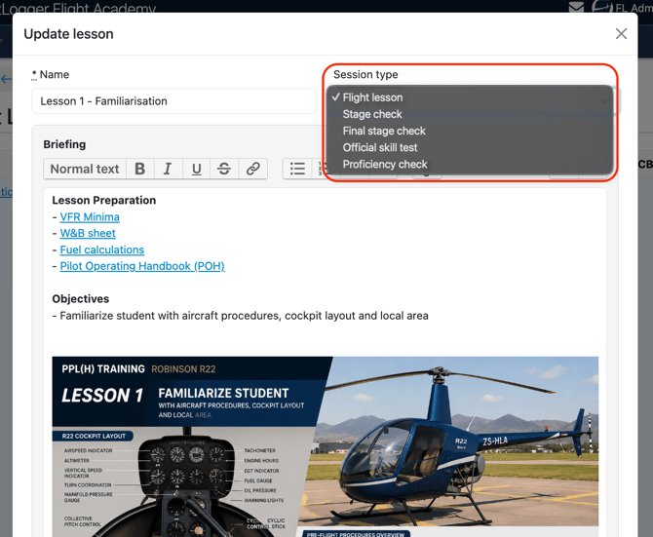The height and width of the screenshot is (537, 653).
Task: Toggle strikethrough formatting in Briefing toolbar
Action: pos(224,169)
